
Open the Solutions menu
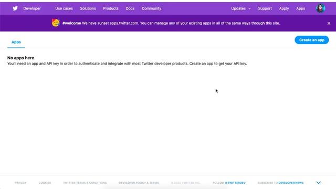(x=88, y=8)
